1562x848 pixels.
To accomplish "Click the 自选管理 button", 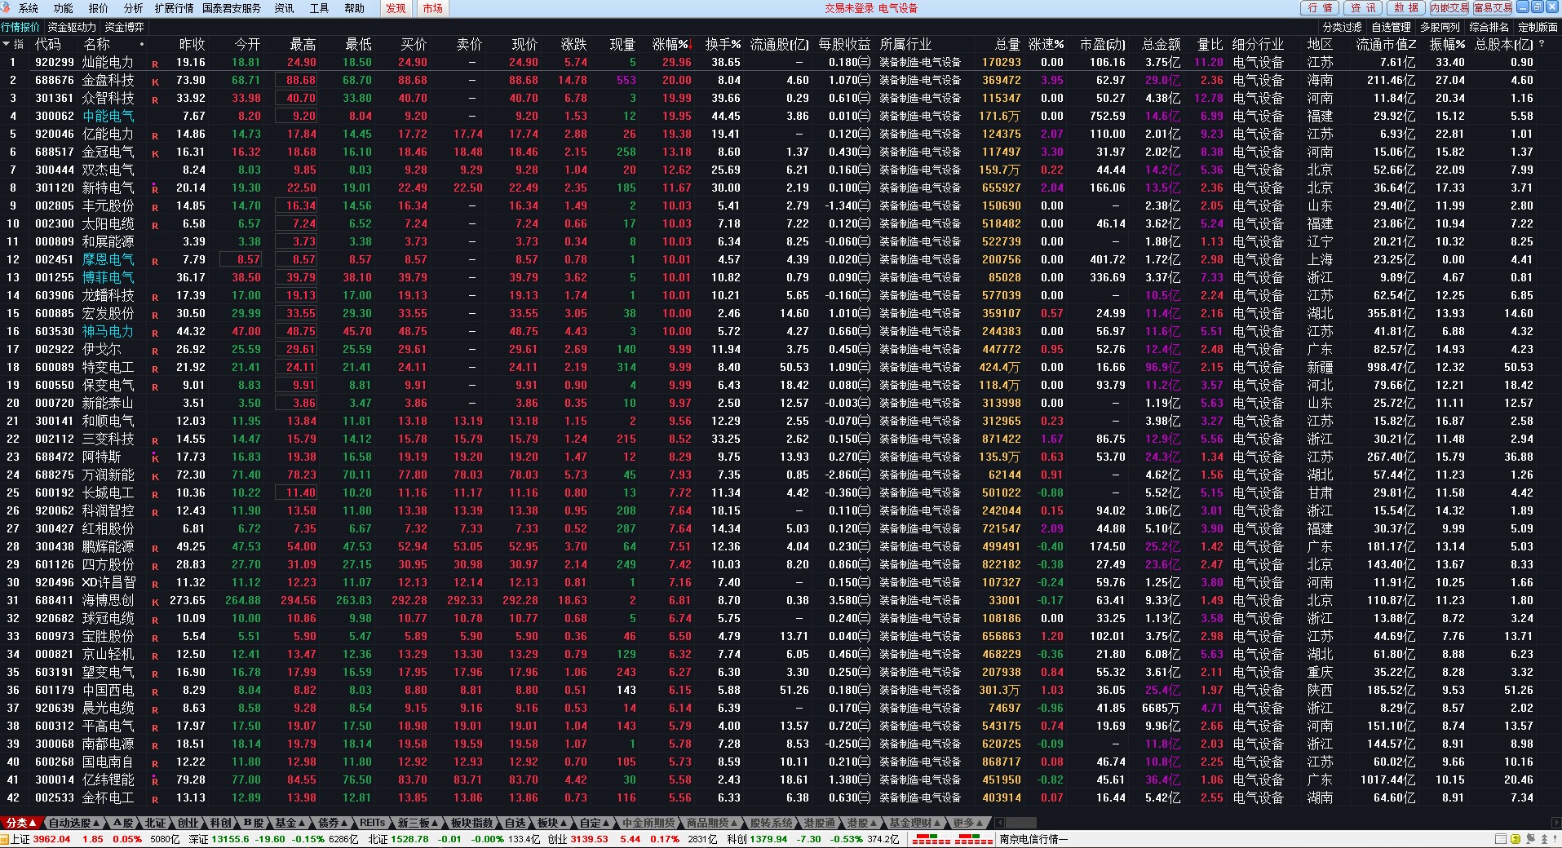I will click(x=1391, y=27).
